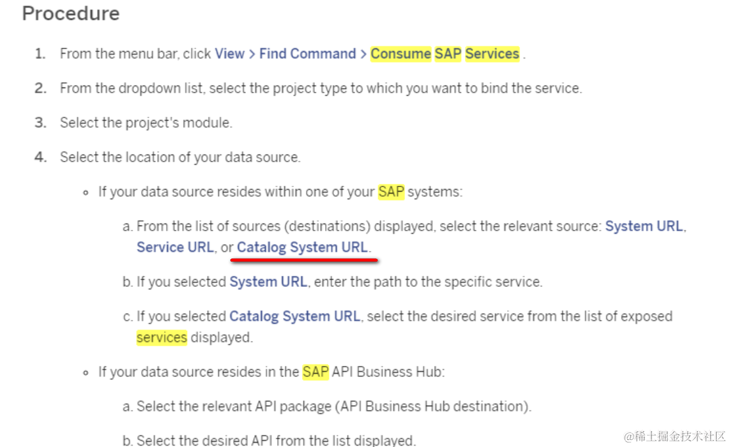Click 'System URL' in step a source list
730x447 pixels.
click(644, 226)
